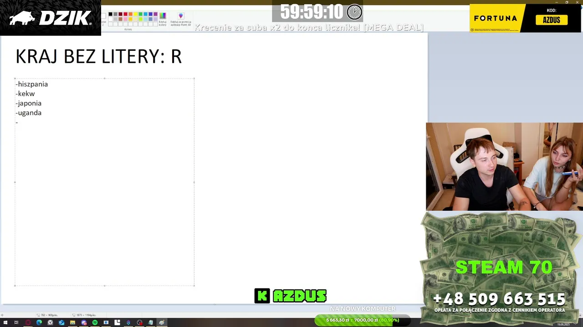Select the black color swatch

coord(110,14)
